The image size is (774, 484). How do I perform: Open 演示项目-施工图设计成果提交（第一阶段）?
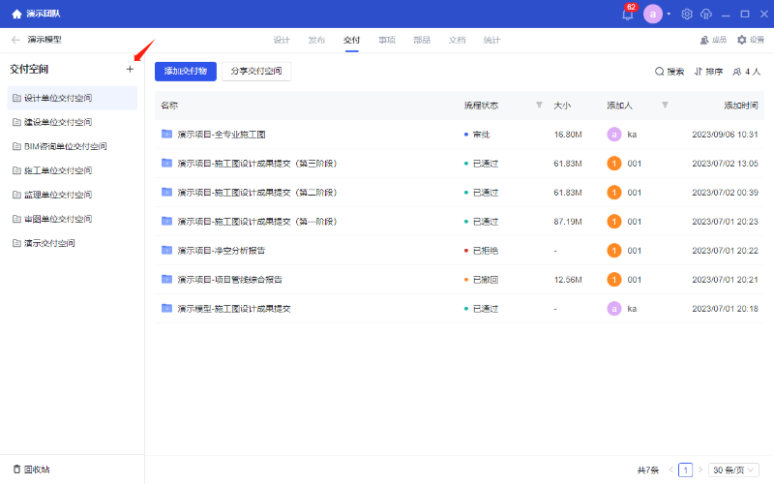(257, 222)
